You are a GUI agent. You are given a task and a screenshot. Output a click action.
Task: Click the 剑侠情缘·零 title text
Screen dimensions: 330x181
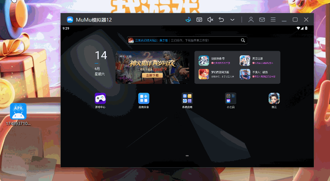(x=218, y=58)
